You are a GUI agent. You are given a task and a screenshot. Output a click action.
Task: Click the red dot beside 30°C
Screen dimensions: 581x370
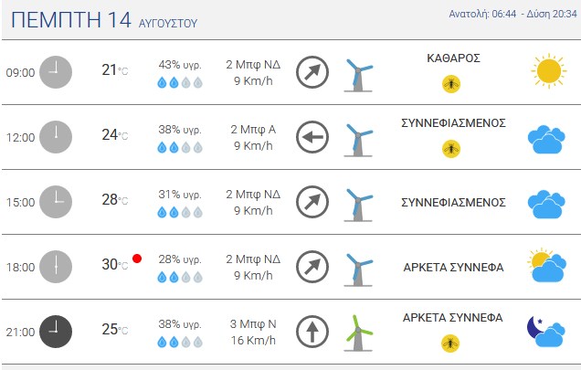[x=137, y=259]
